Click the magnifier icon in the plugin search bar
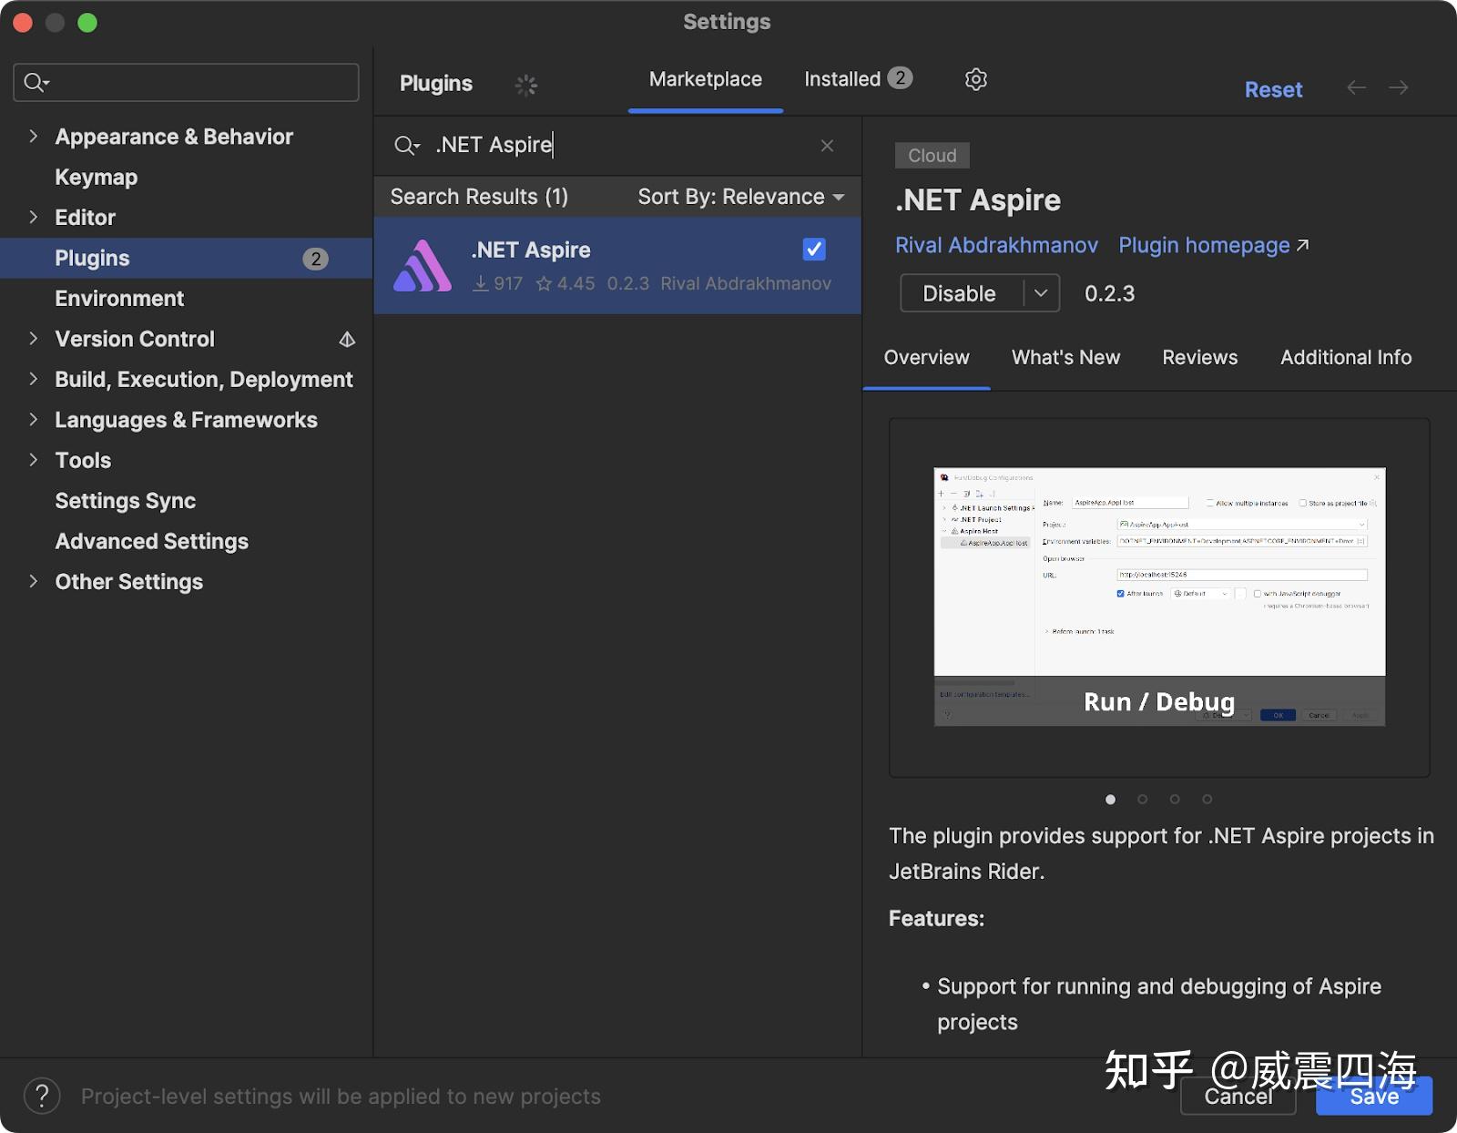 tap(407, 145)
